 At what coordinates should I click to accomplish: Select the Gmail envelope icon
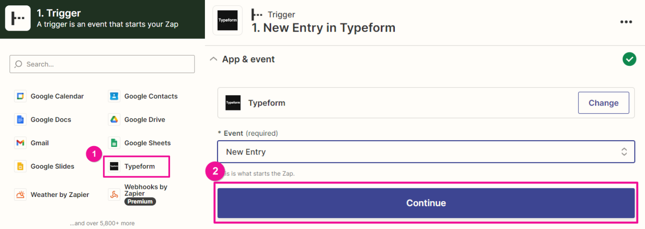(20, 143)
